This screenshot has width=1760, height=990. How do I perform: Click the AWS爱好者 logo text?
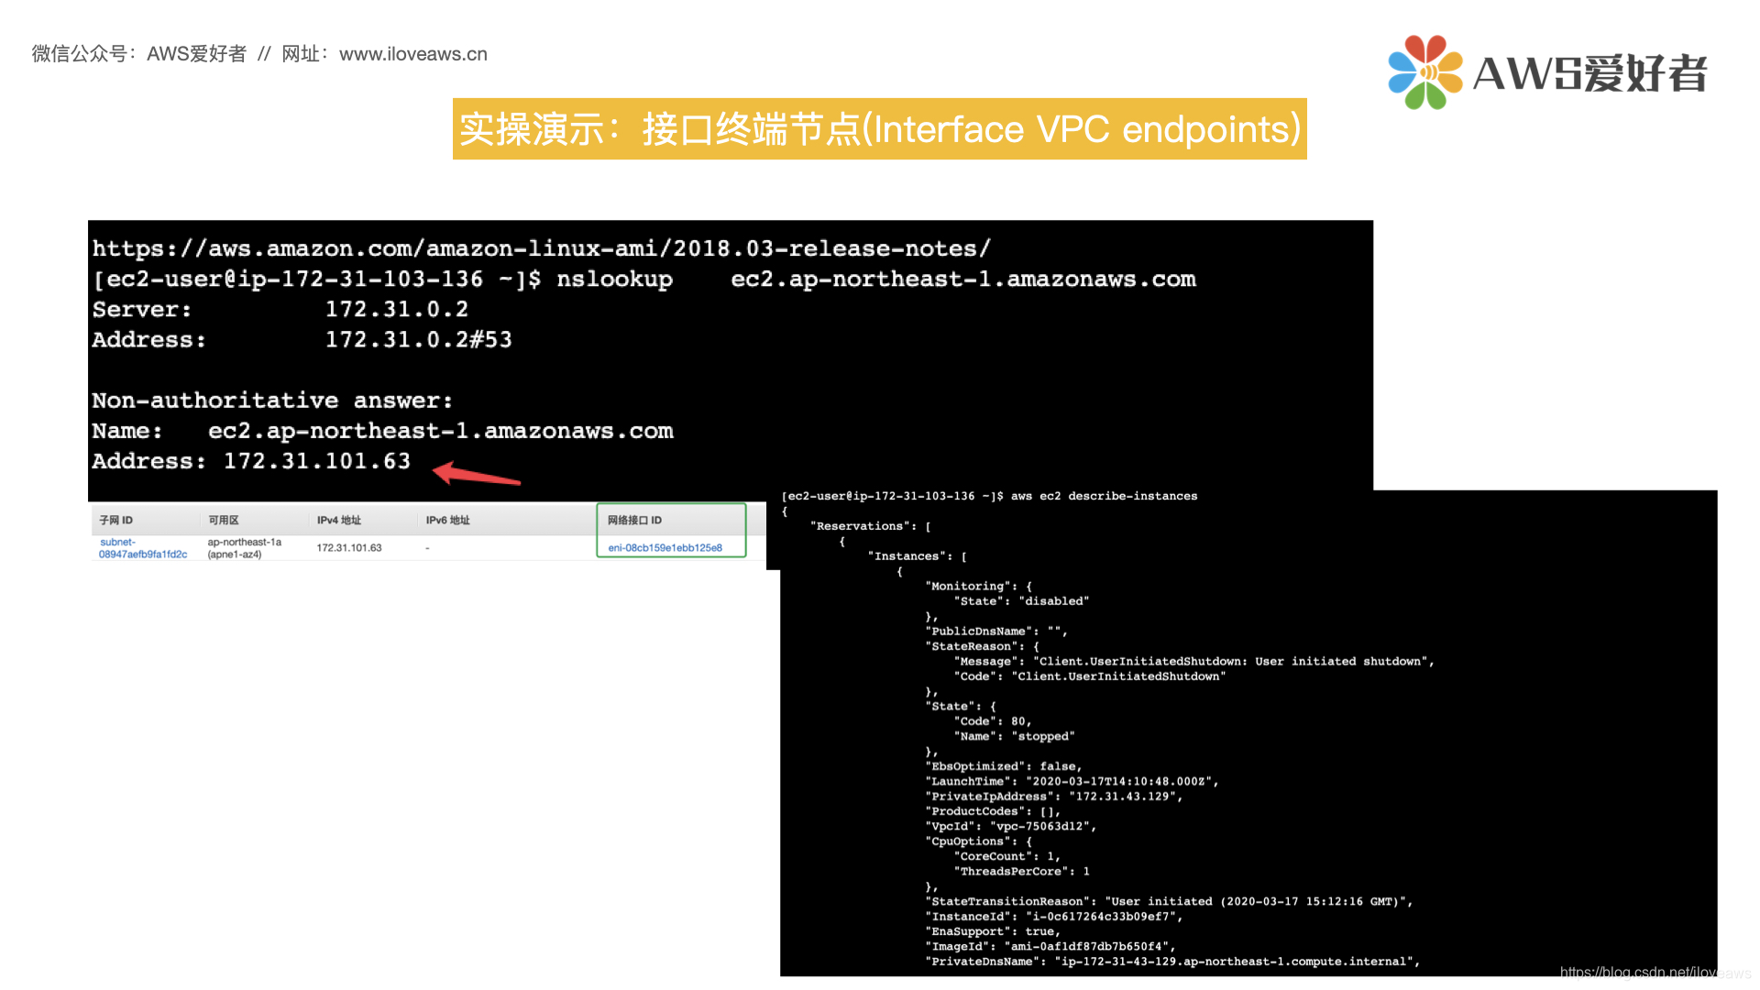[1589, 73]
